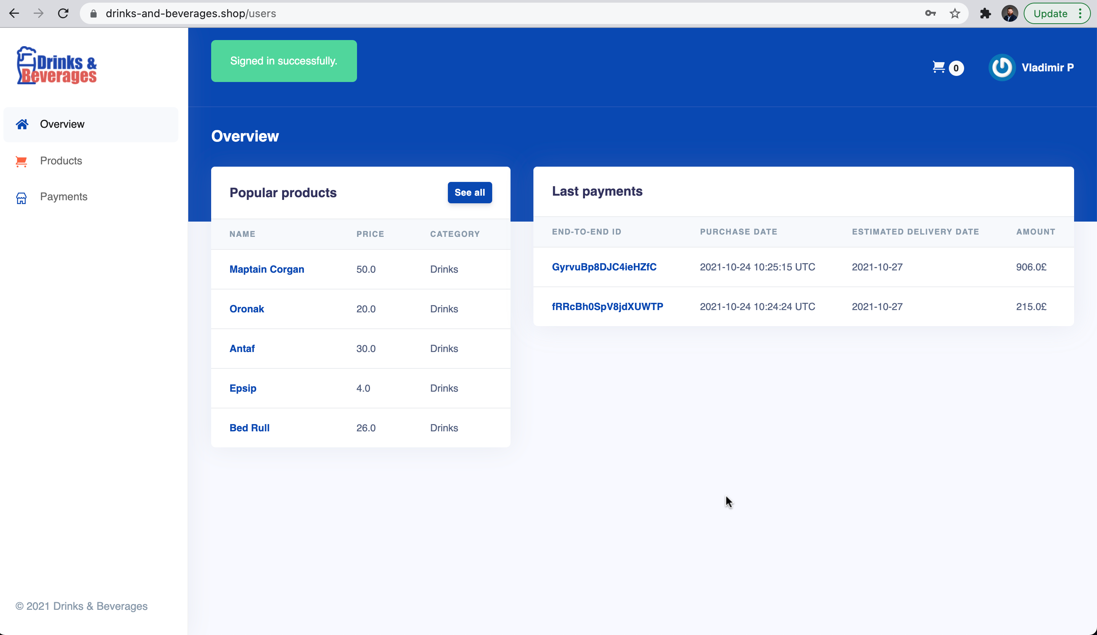Screen dimensions: 1097x635
Task: Click the Drinks & Beverages logo
Action: coord(57,65)
